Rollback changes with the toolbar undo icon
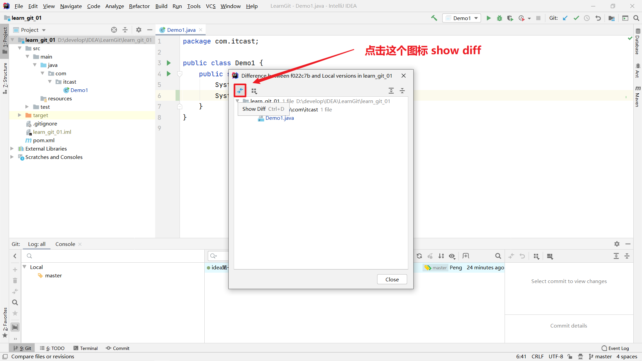This screenshot has height=361, width=642. [598, 18]
